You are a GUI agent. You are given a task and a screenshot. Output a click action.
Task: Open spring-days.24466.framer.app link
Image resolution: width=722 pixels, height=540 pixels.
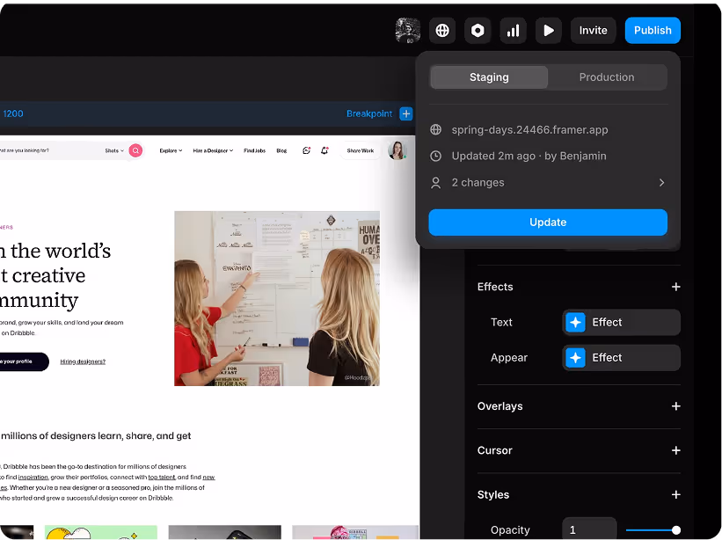pos(529,130)
